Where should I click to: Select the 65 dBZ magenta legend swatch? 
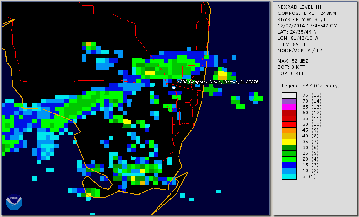tap(289, 107)
